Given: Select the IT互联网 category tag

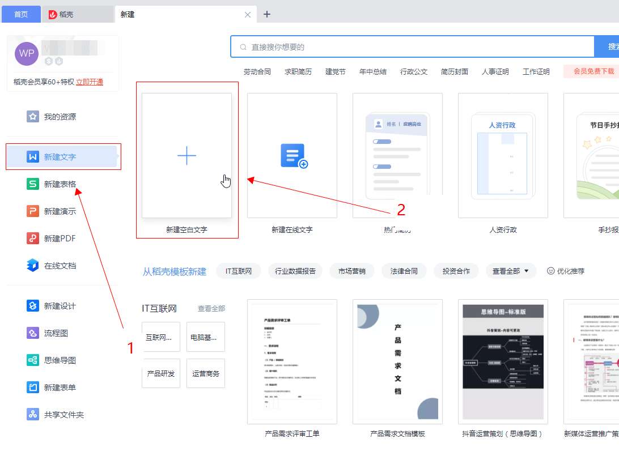Looking at the screenshot, I should coord(238,271).
